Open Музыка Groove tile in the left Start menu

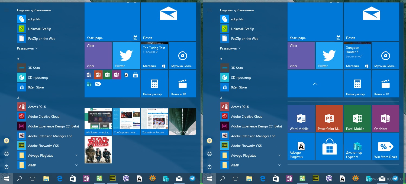point(183,56)
